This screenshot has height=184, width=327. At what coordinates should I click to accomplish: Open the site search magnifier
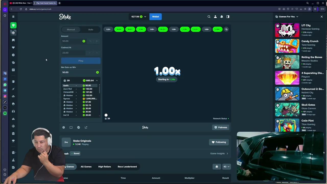pyautogui.click(x=209, y=17)
